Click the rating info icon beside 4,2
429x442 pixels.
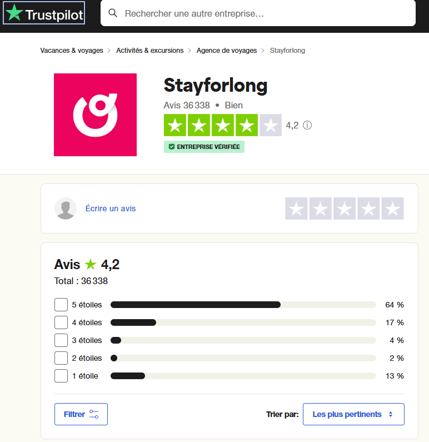pyautogui.click(x=307, y=125)
